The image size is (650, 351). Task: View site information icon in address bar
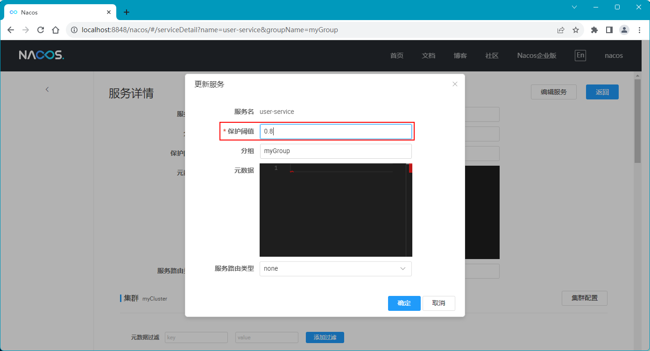pos(74,30)
